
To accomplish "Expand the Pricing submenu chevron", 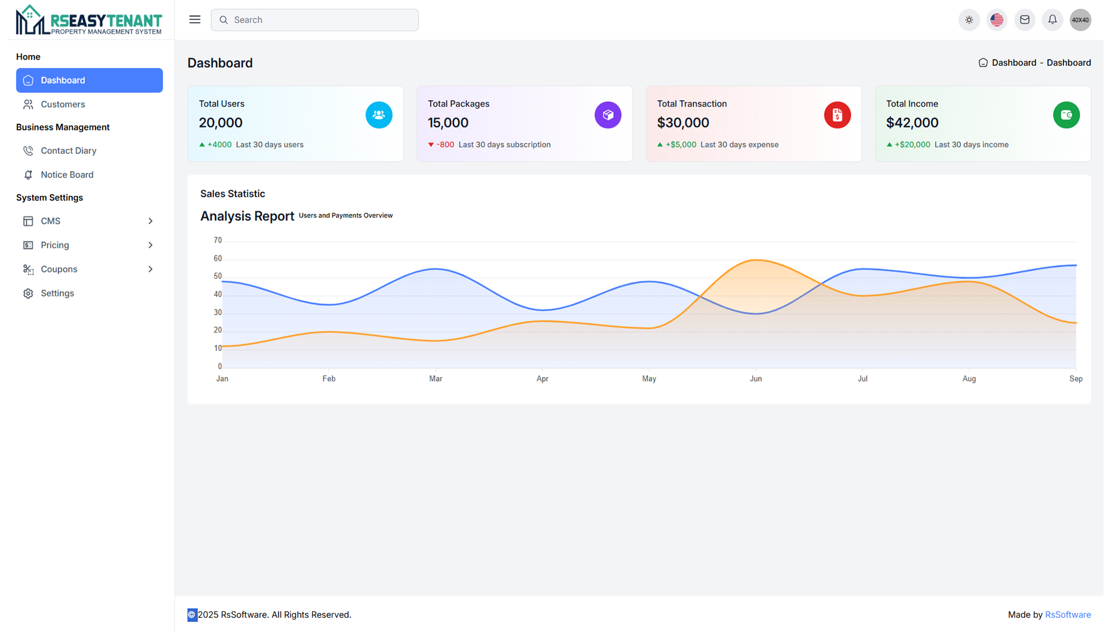I will coord(150,245).
